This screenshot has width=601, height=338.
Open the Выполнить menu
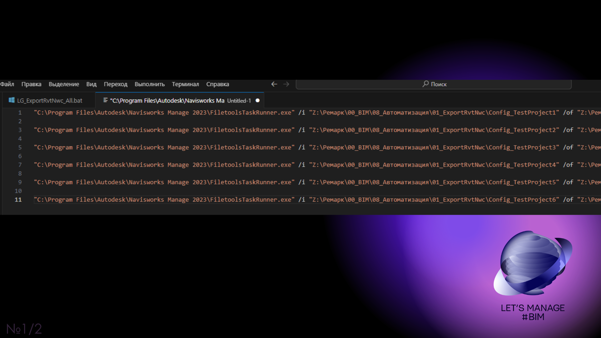[150, 84]
